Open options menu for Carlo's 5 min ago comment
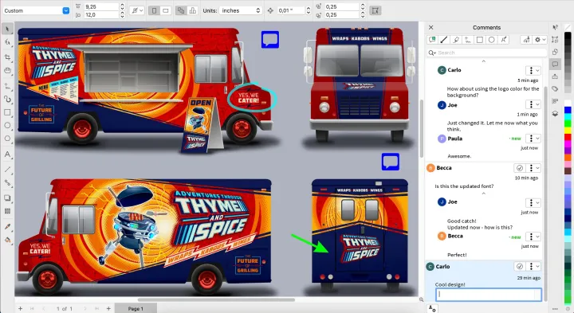 pyautogui.click(x=533, y=70)
